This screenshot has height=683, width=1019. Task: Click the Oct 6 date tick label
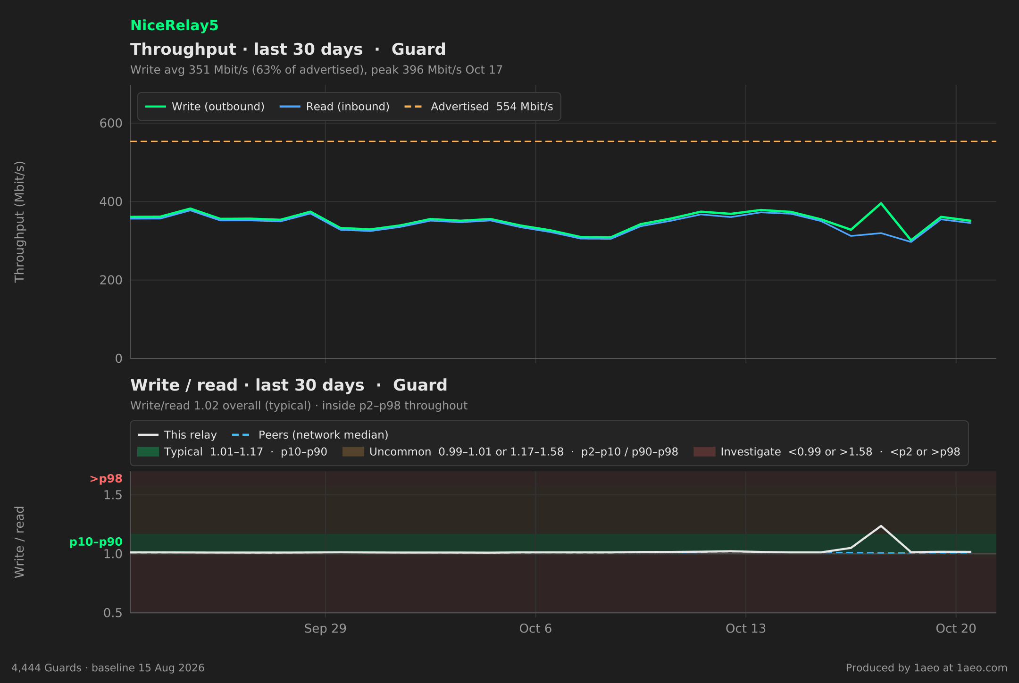coord(535,629)
